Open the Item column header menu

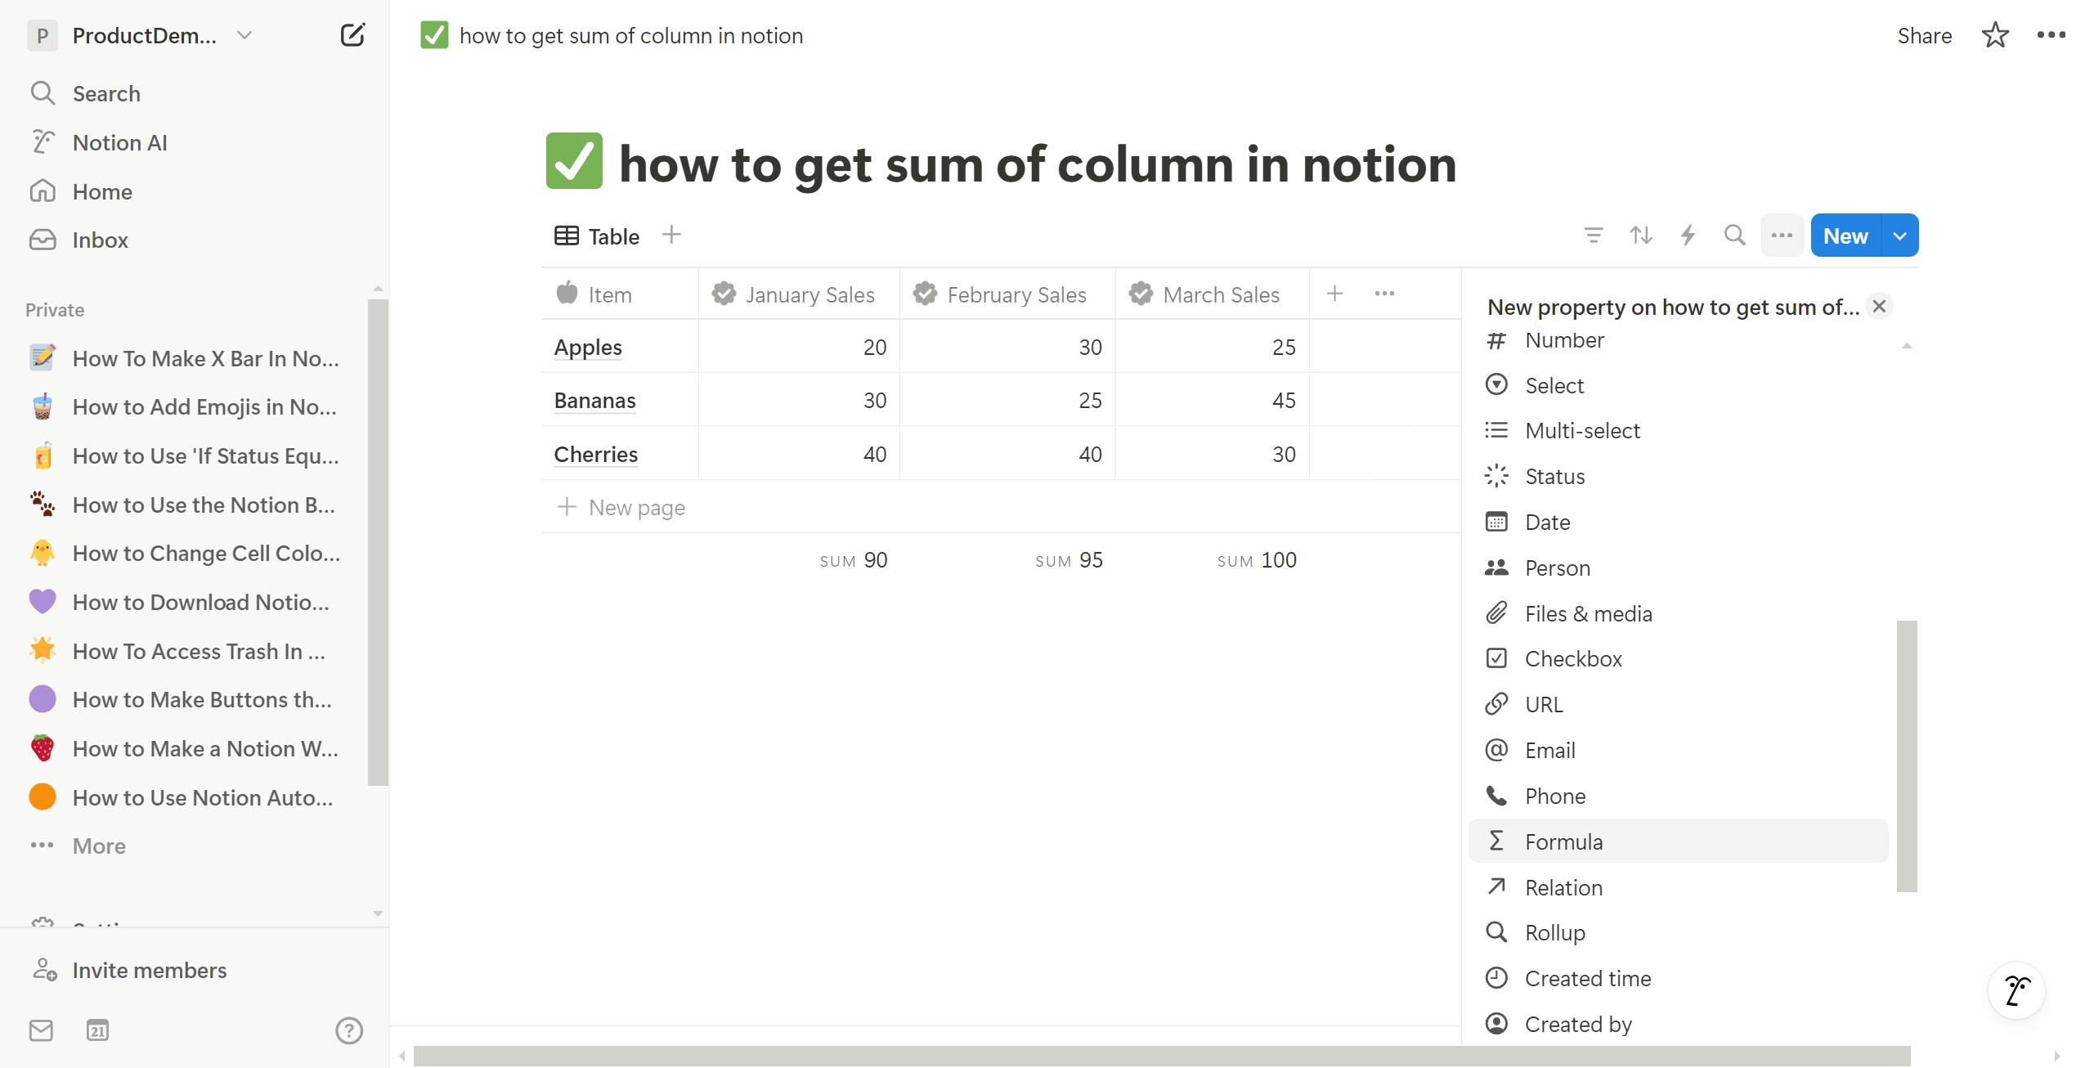coord(620,294)
